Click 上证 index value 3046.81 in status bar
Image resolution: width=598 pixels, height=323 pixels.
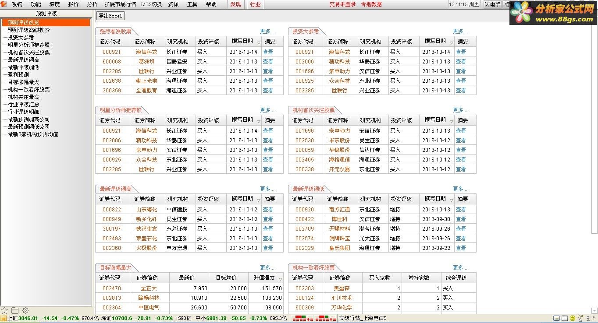click(28, 319)
